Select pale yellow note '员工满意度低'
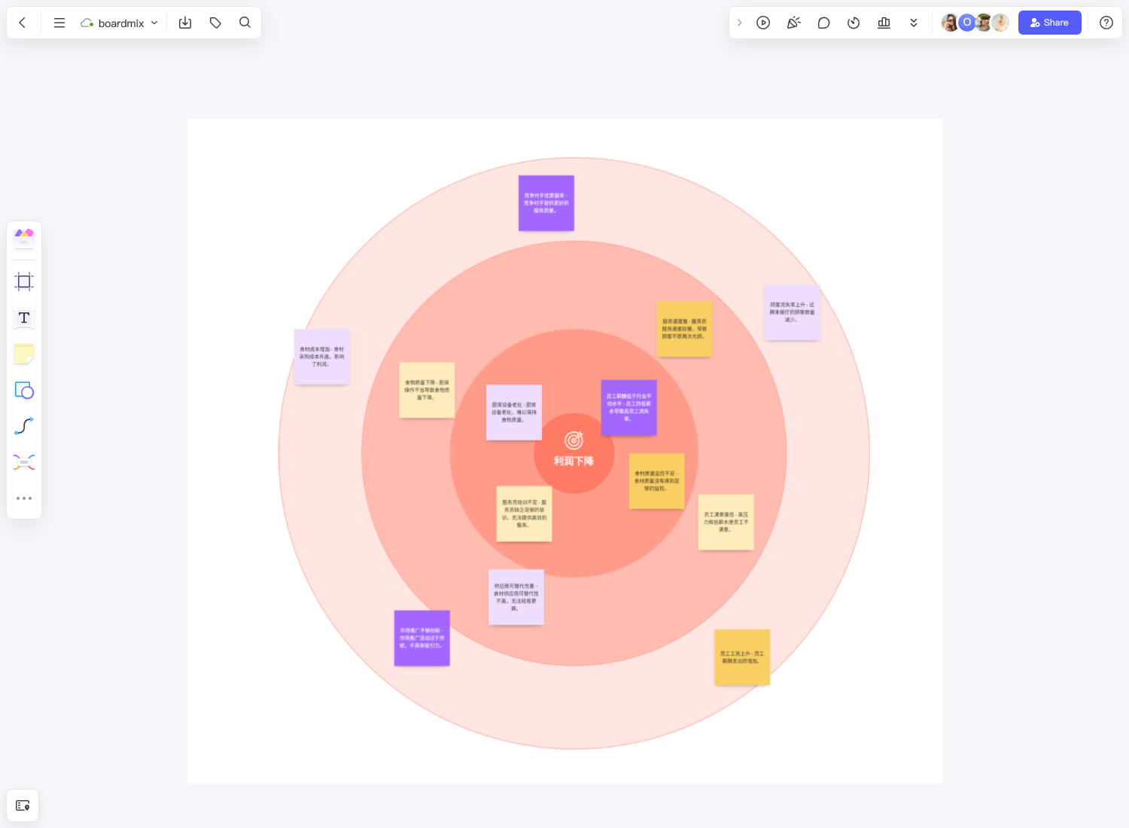Image resolution: width=1129 pixels, height=828 pixels. click(x=726, y=522)
